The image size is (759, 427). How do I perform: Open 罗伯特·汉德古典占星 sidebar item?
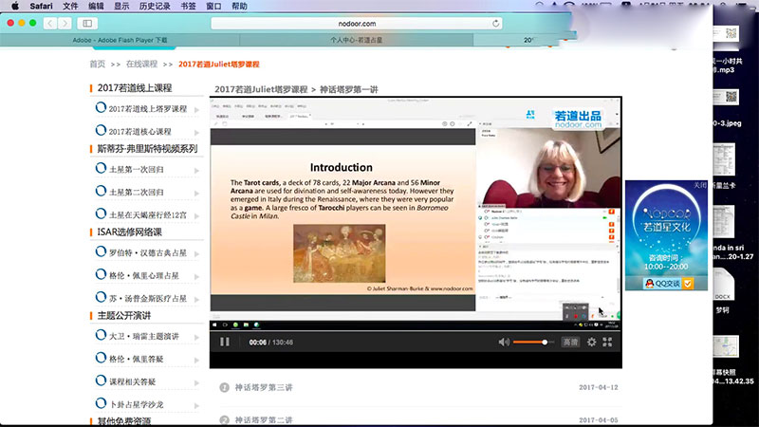(148, 252)
